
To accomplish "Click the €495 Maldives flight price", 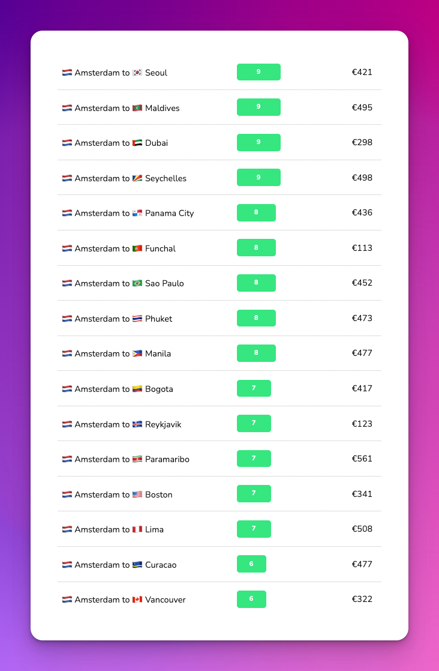I will click(x=362, y=107).
